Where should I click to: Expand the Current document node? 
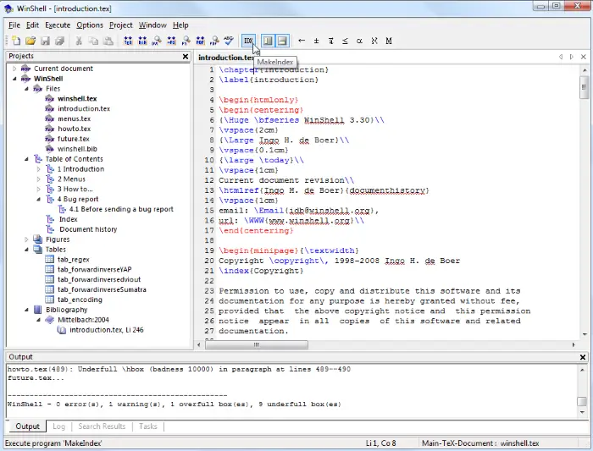point(14,69)
